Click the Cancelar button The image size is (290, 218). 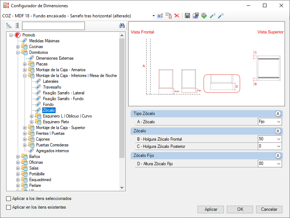tap(269, 209)
